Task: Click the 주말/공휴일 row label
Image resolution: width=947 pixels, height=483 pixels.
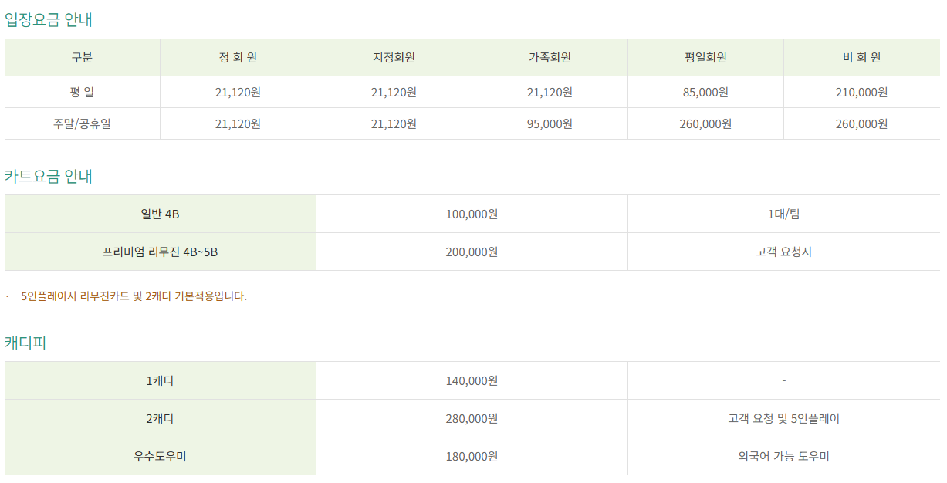Action: (x=83, y=123)
